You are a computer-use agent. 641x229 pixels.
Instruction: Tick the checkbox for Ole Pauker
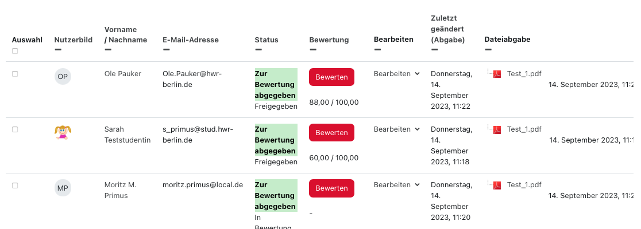coord(15,74)
